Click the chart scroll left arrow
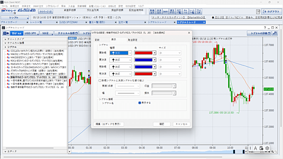The width and height of the screenshot is (283, 159). (70, 152)
